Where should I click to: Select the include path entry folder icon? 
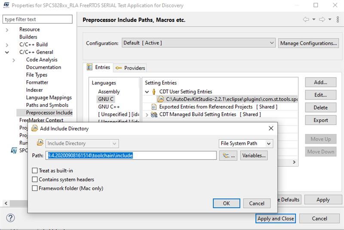[160, 99]
